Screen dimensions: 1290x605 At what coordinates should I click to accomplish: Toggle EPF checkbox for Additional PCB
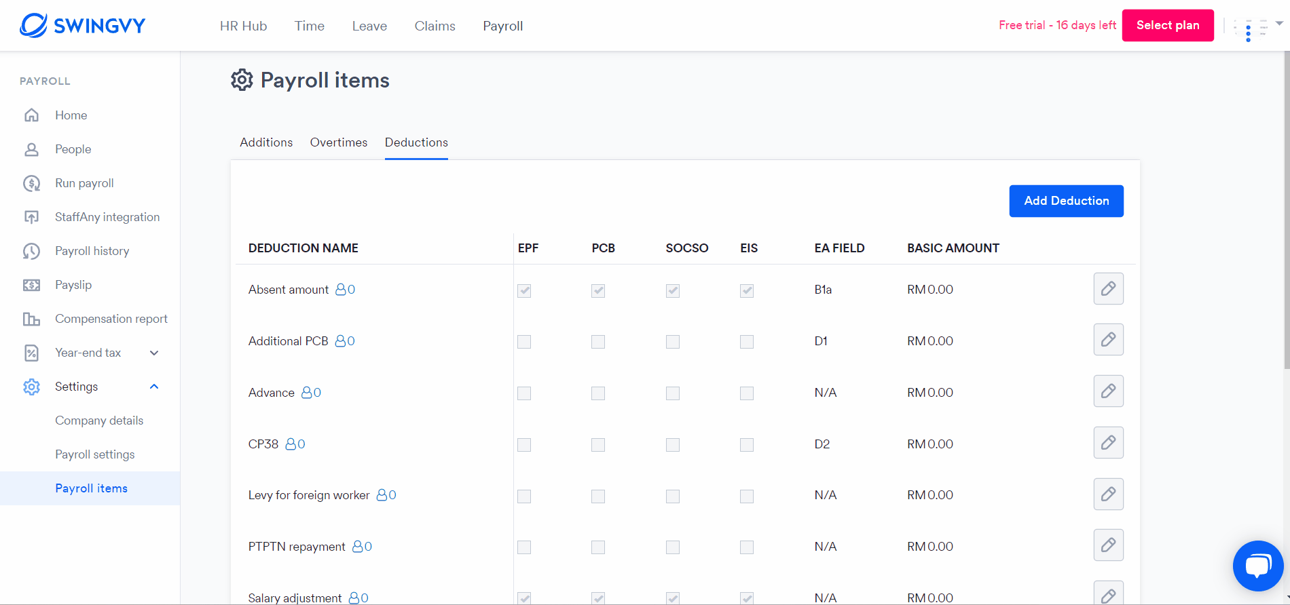pyautogui.click(x=524, y=342)
